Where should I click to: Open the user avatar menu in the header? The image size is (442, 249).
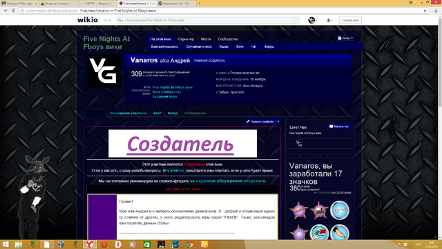[312, 20]
